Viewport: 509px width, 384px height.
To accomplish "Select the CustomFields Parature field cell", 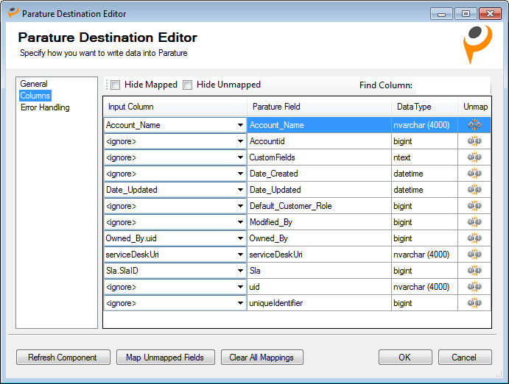I will pos(319,157).
